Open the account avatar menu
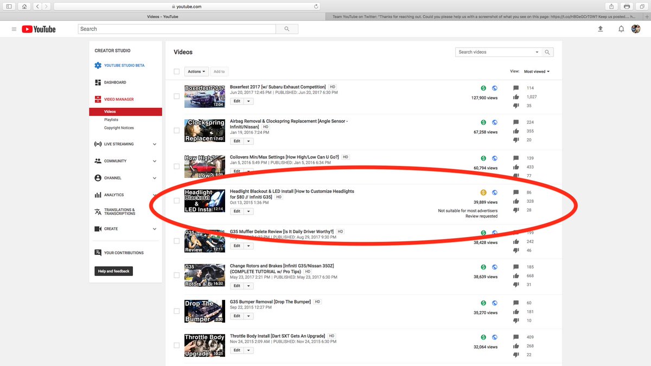Image resolution: width=651 pixels, height=366 pixels. click(x=636, y=29)
